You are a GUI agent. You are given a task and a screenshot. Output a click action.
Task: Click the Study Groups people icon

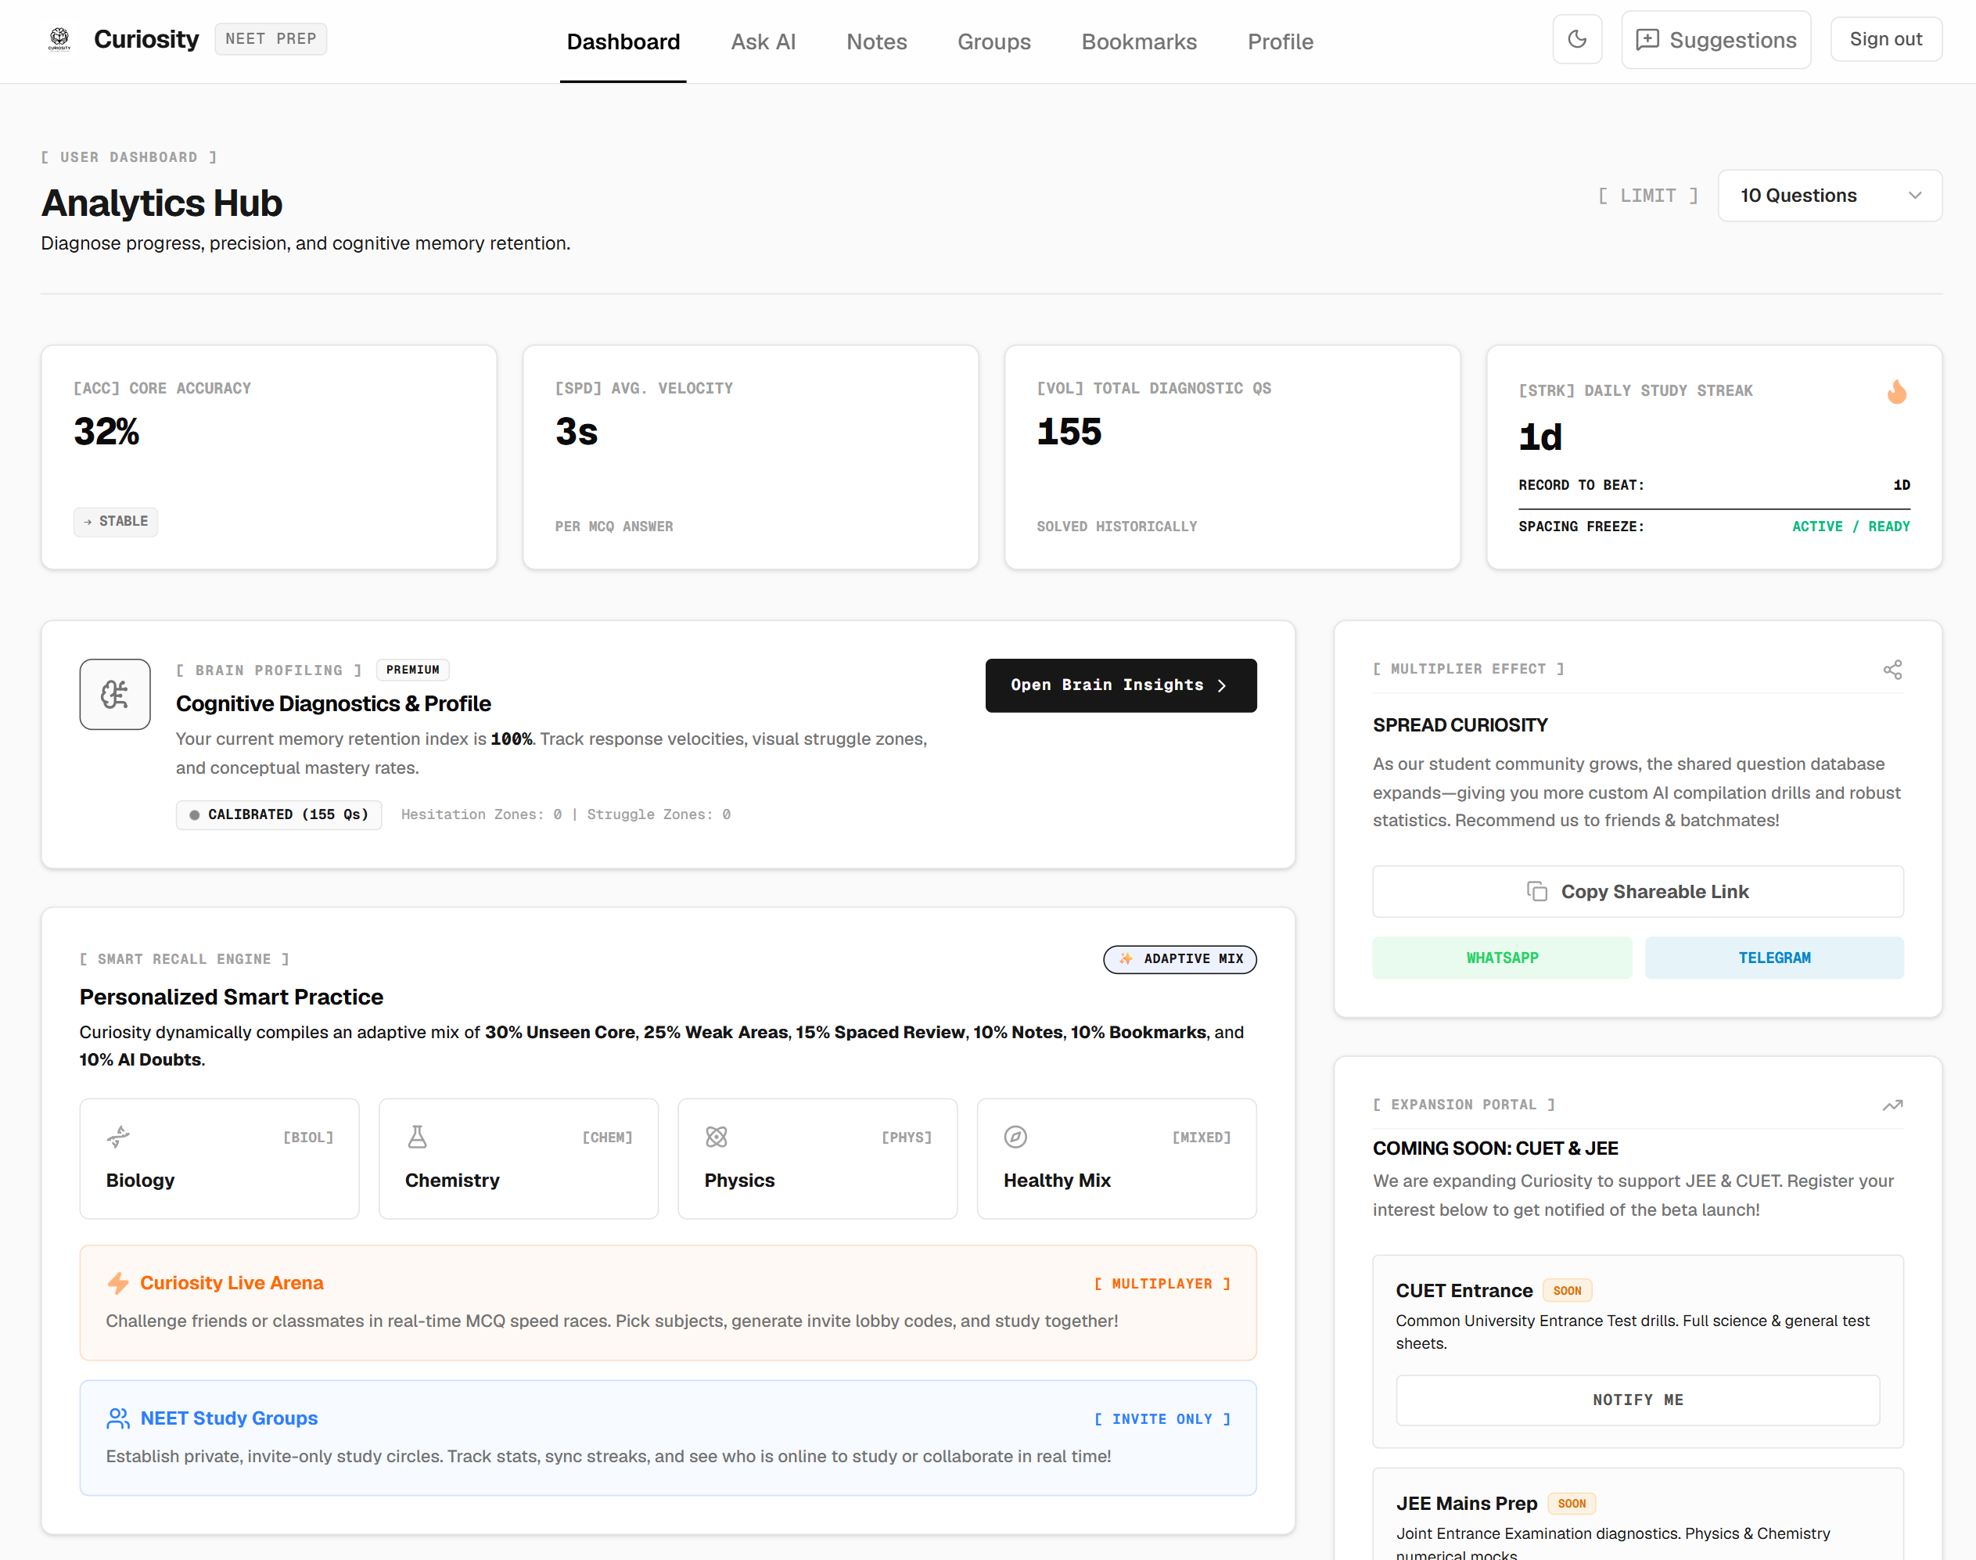118,1418
